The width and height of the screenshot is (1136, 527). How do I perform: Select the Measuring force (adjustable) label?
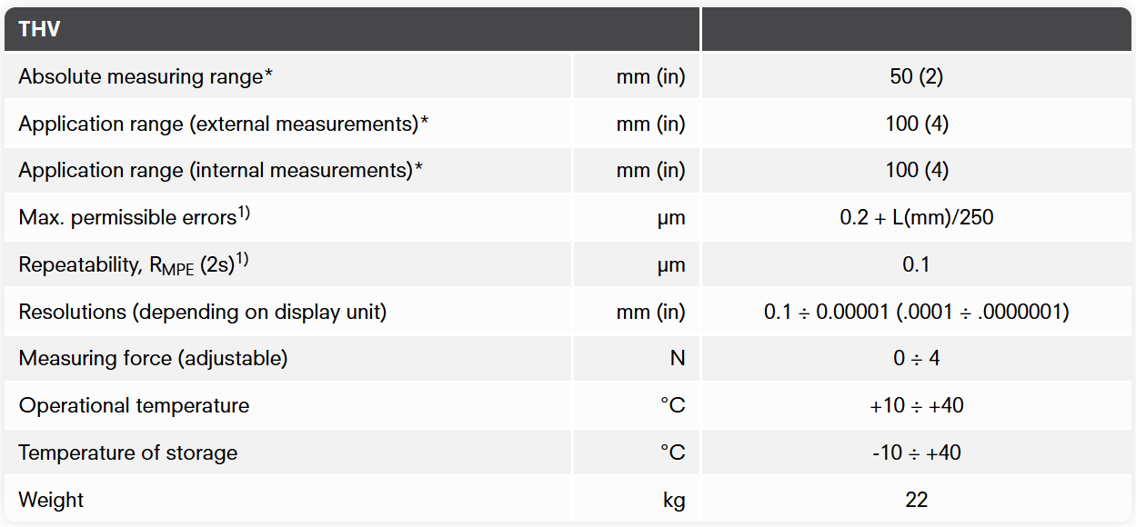[x=153, y=359]
